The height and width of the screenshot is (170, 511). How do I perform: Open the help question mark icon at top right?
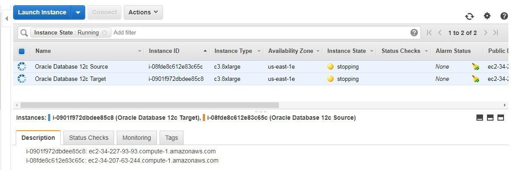click(504, 16)
